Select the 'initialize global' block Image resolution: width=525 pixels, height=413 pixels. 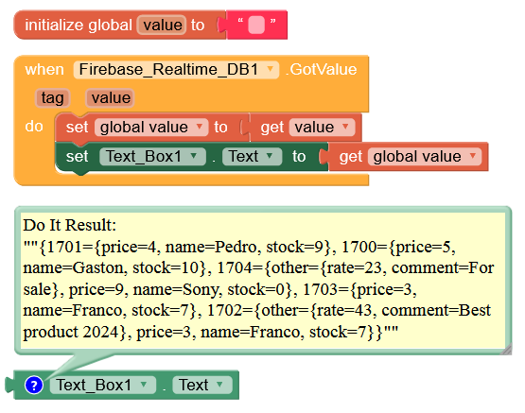(x=79, y=26)
